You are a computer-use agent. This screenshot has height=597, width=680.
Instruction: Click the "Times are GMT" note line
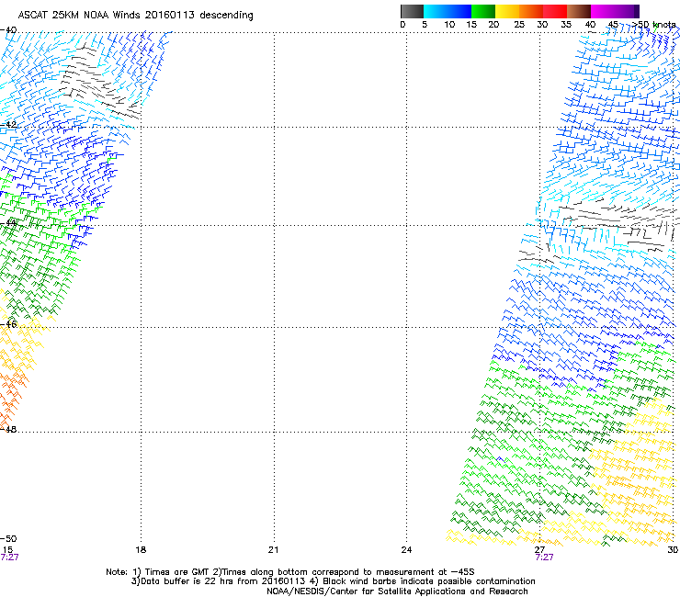(x=290, y=572)
